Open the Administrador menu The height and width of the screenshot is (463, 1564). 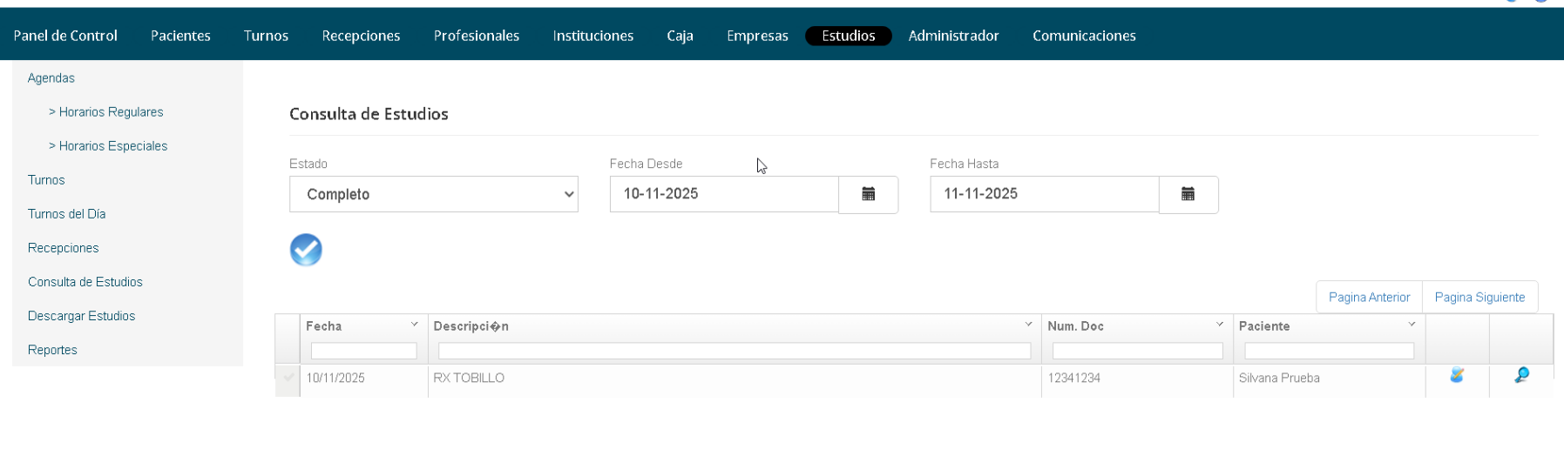[953, 36]
